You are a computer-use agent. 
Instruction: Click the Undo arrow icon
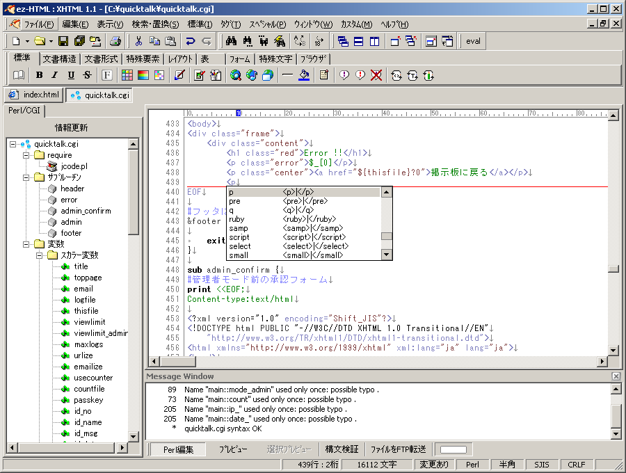click(x=191, y=41)
